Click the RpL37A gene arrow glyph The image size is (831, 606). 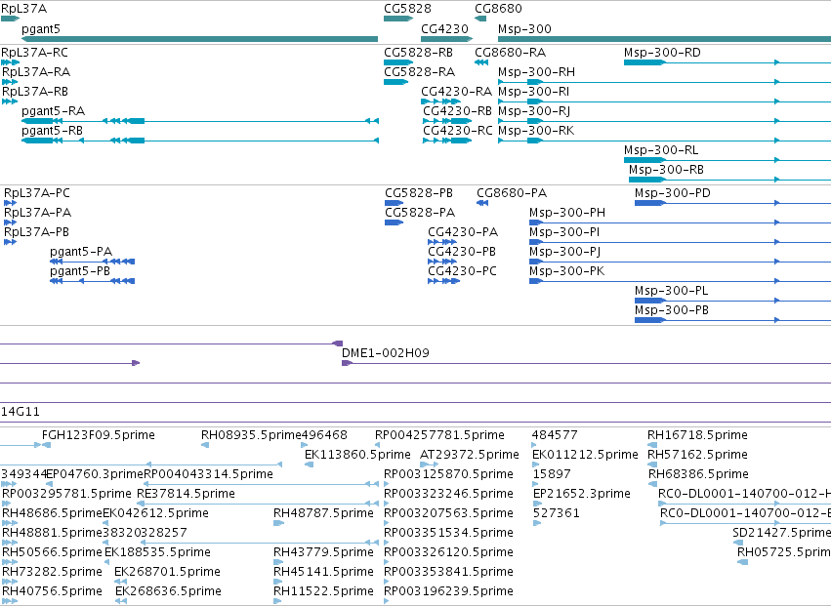(10, 20)
